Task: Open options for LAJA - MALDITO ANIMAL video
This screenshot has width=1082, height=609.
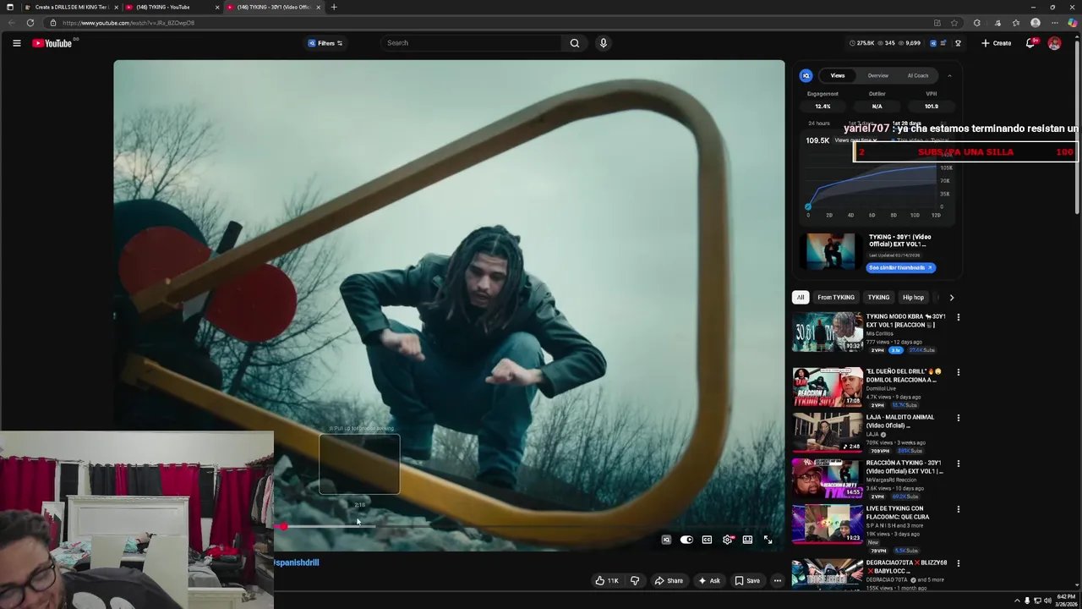Action: 958,418
